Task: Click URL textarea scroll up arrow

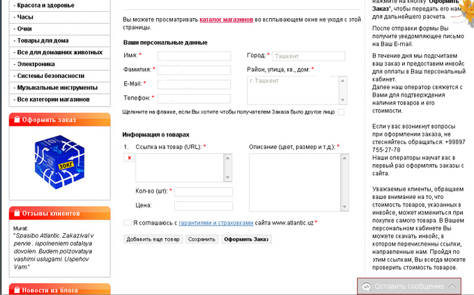Action: click(228, 158)
